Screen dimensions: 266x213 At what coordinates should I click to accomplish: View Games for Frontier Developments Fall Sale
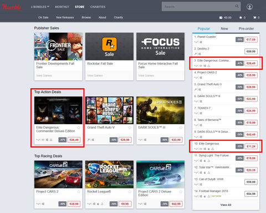coord(44,75)
